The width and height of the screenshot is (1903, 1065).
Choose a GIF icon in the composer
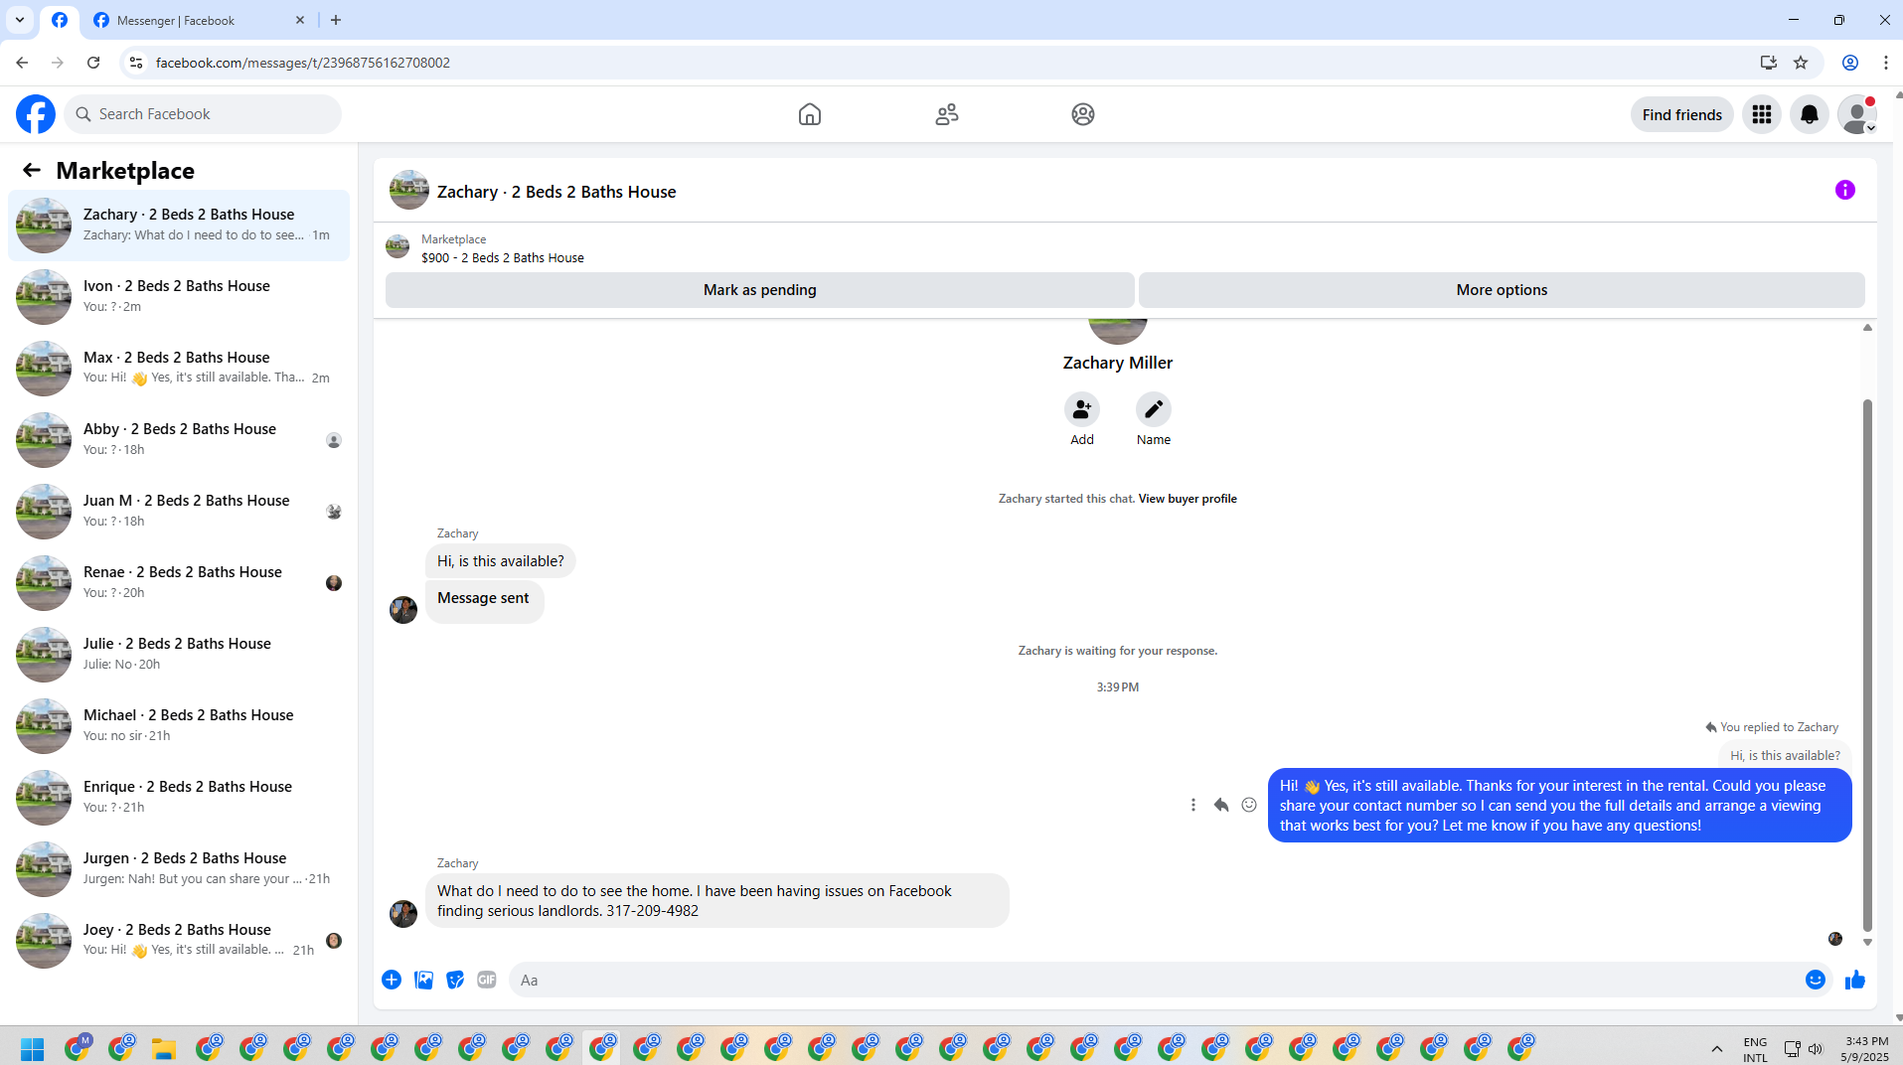click(487, 980)
